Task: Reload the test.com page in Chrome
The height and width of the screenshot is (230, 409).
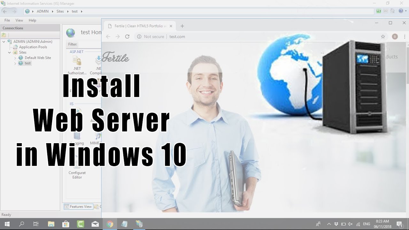Action: click(127, 37)
